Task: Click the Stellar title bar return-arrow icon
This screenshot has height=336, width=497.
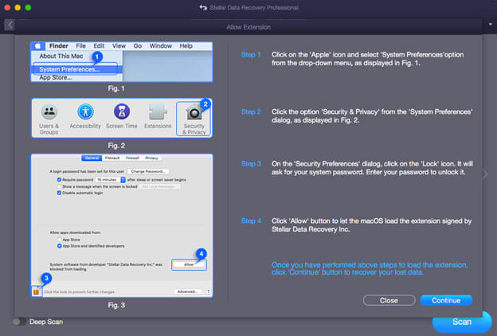Action: coord(203,8)
